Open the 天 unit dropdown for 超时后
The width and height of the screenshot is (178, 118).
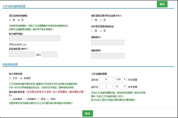[120, 86]
